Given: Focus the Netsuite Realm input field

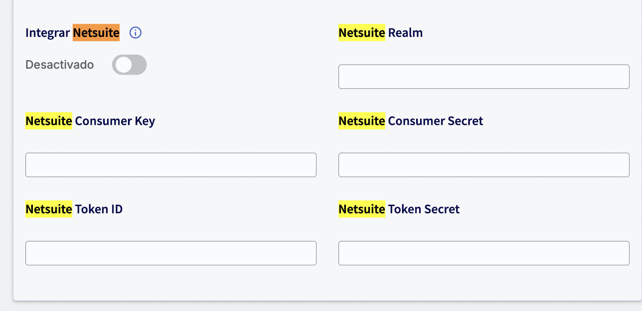Looking at the screenshot, I should point(484,77).
